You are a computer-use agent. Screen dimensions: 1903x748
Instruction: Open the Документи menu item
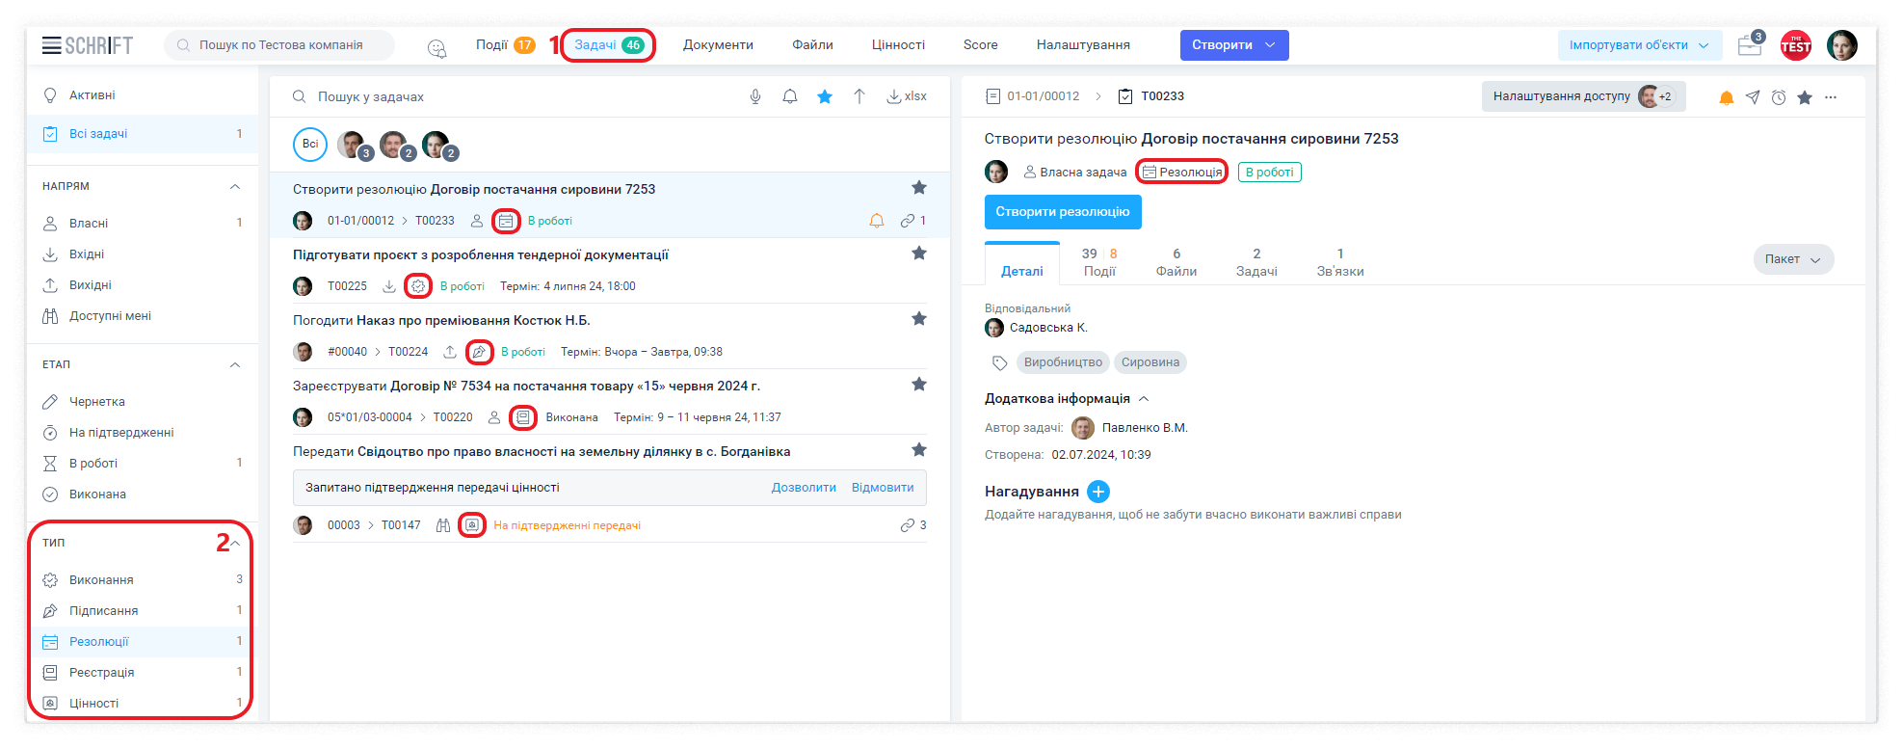point(718,45)
